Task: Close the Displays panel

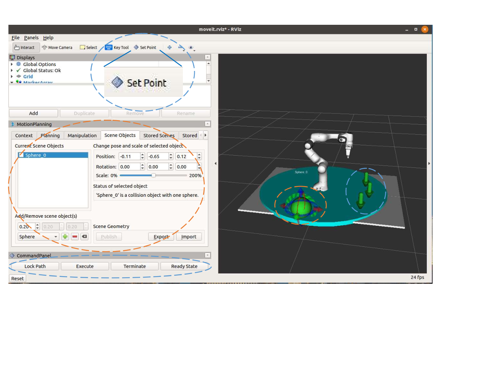Action: point(208,57)
